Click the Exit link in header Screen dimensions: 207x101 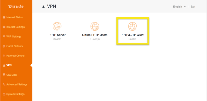tap(193, 7)
